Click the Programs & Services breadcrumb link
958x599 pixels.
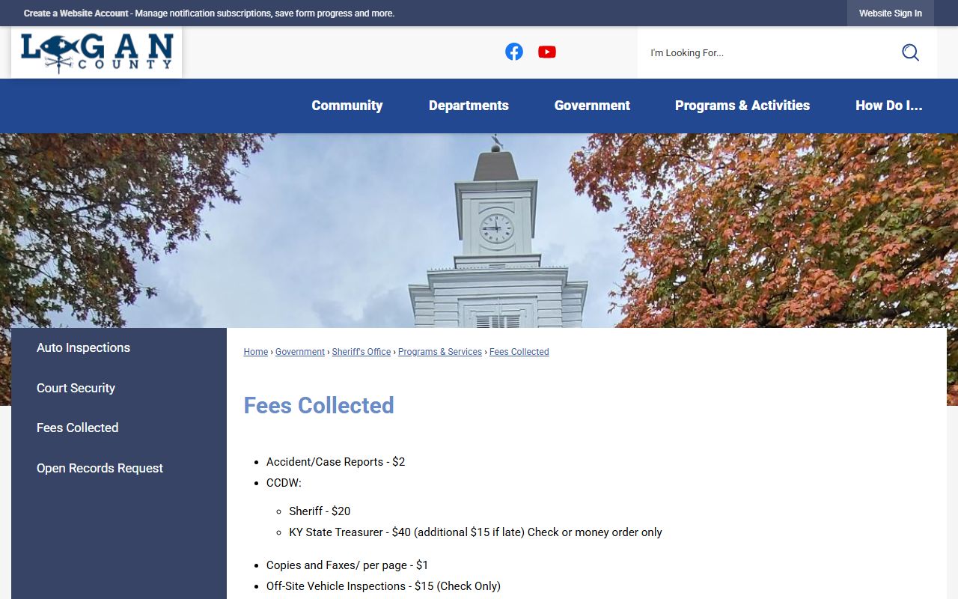[x=440, y=352]
